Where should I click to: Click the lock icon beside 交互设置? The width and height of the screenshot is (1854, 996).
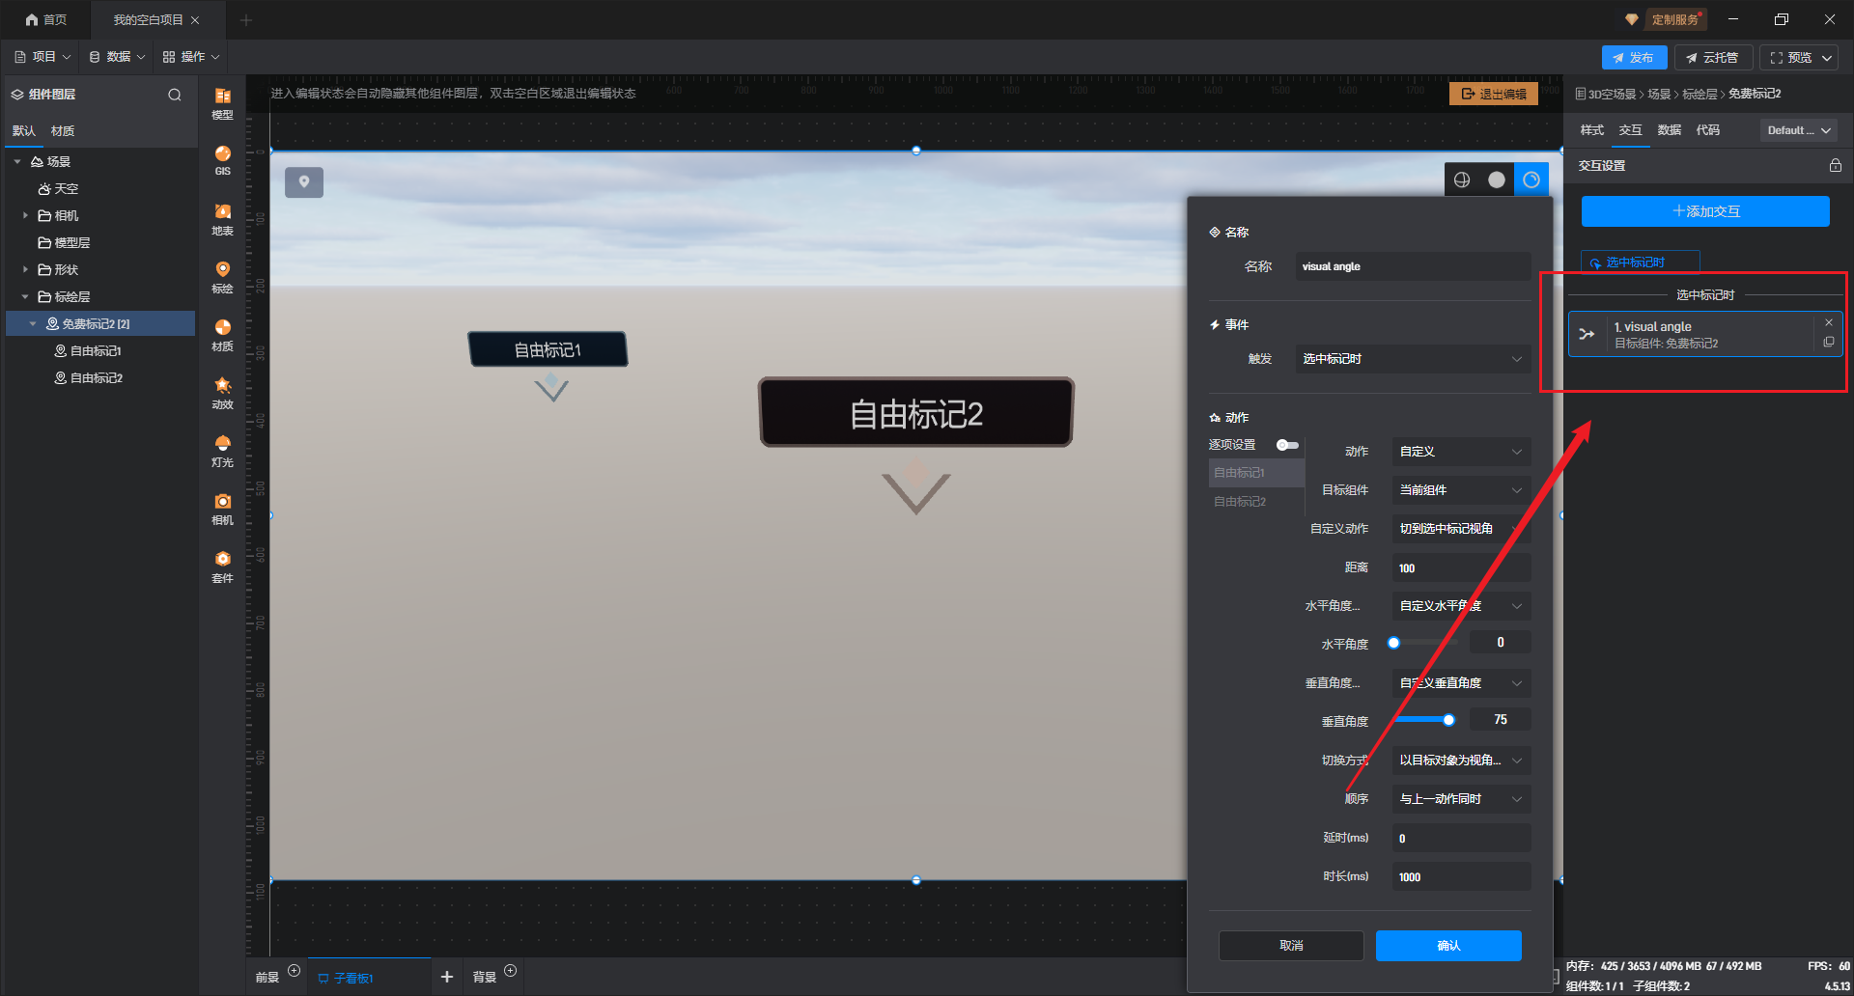(1835, 166)
